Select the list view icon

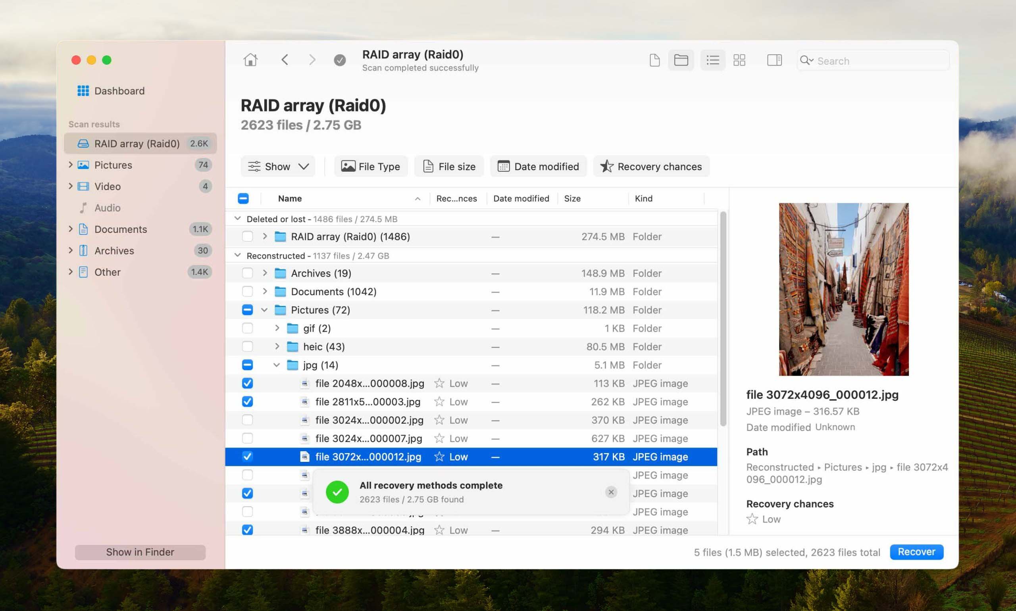click(712, 60)
